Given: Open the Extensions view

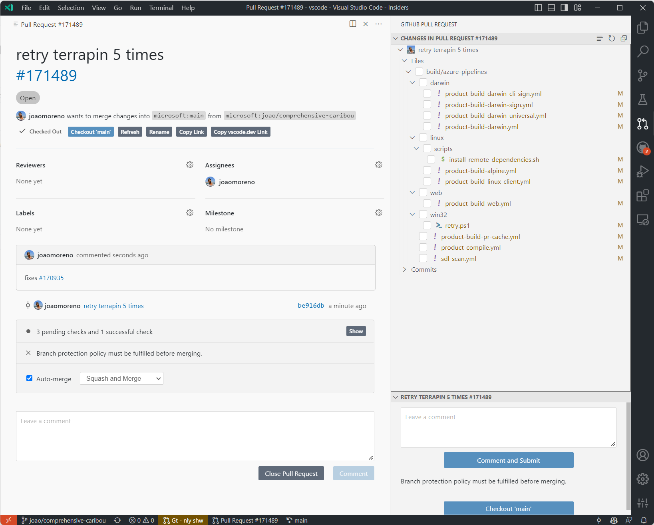Looking at the screenshot, I should [642, 195].
